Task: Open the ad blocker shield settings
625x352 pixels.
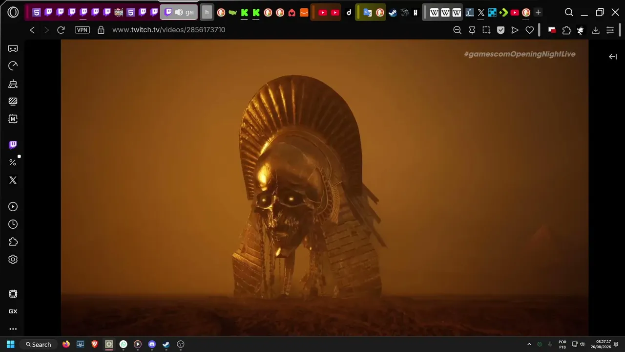Action: point(500,30)
